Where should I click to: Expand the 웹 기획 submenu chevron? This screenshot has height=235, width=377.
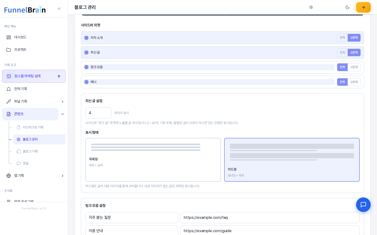coord(63,176)
